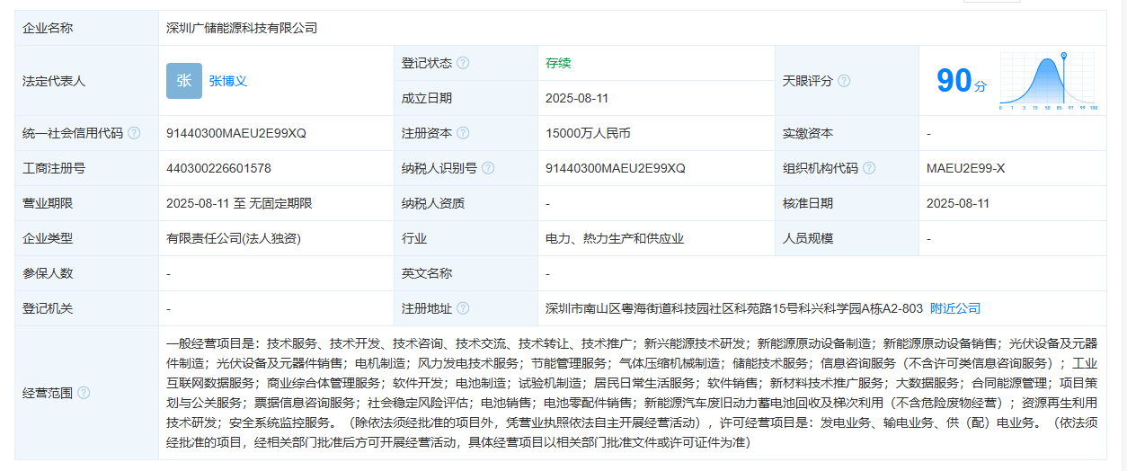
Task: Click company name 深圳广储能源科技有限公司
Action: pyautogui.click(x=242, y=28)
